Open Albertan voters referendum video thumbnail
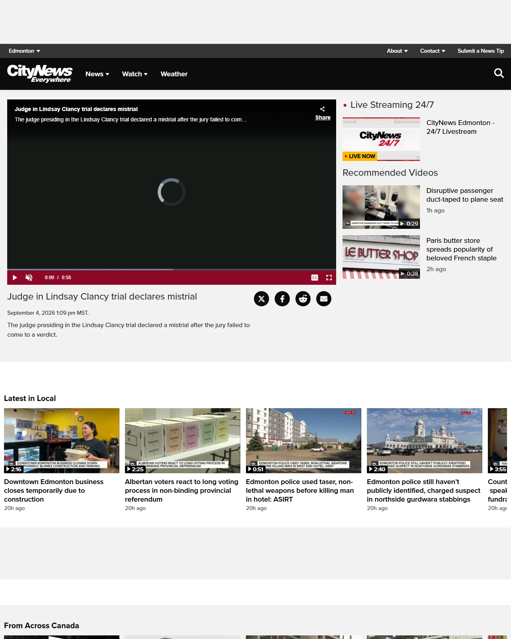The width and height of the screenshot is (511, 639). pos(182,441)
